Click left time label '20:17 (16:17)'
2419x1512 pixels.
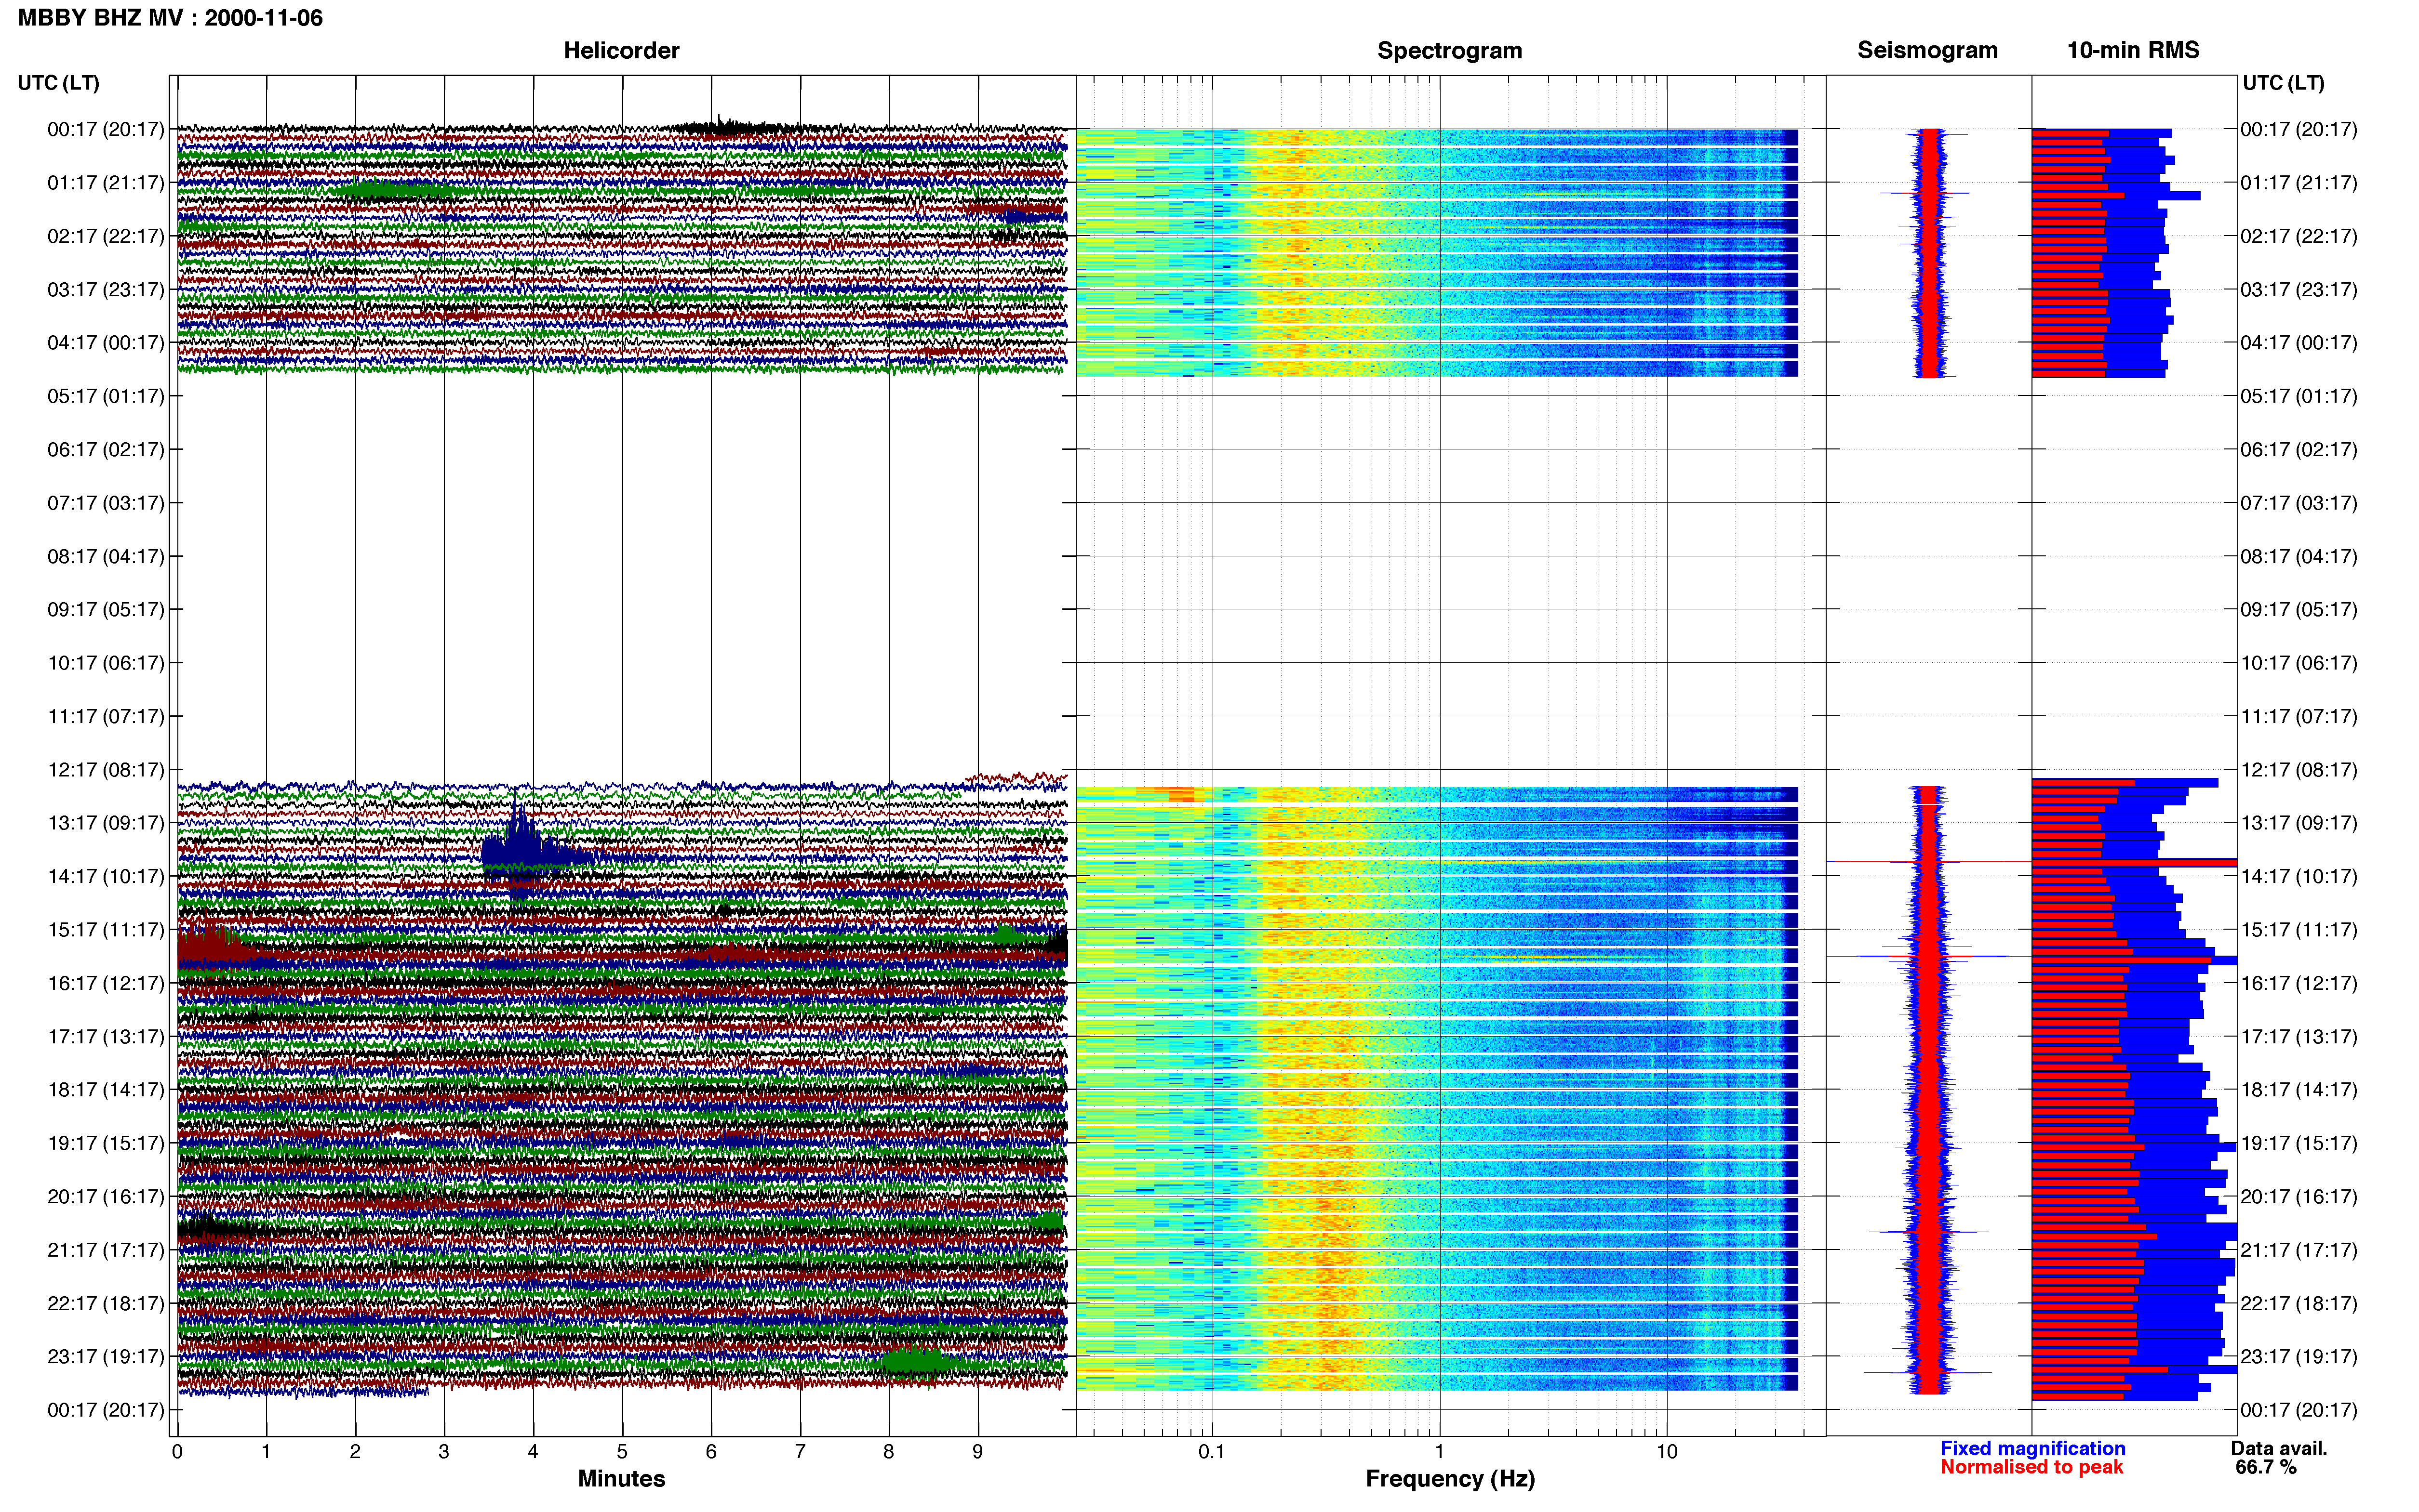tap(106, 1197)
